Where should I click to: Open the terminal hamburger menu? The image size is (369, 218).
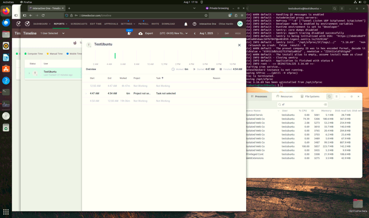pyautogui.click(x=342, y=9)
